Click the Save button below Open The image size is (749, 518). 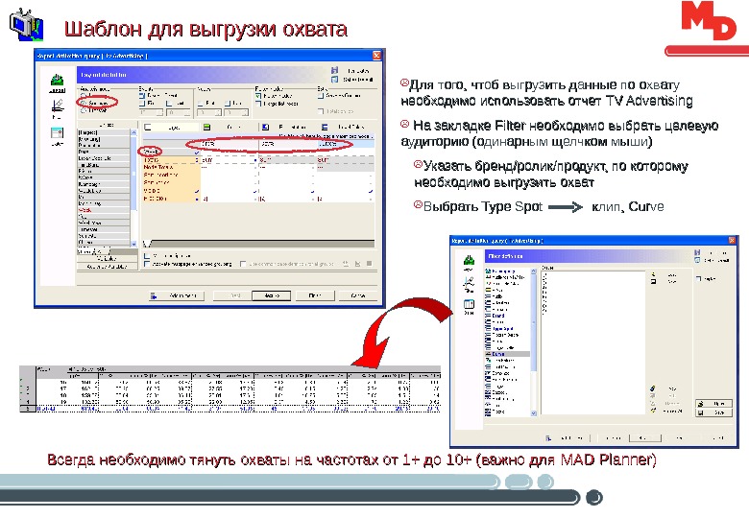[713, 412]
